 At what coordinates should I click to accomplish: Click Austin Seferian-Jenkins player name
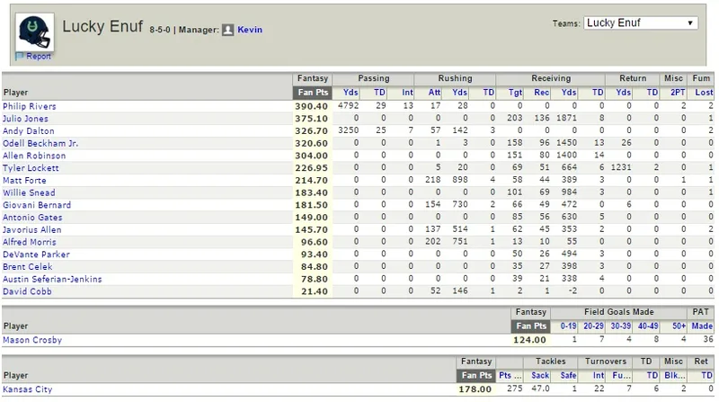(52, 279)
